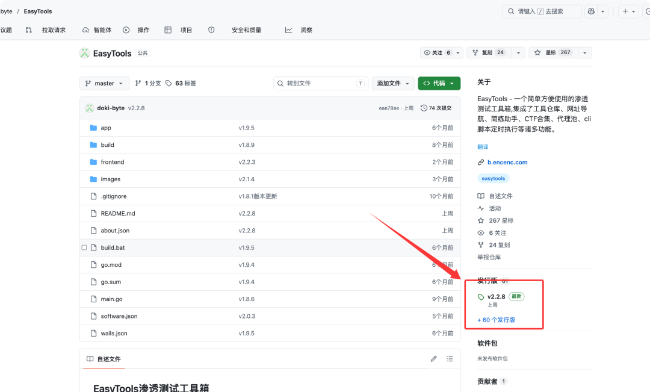The image size is (650, 392).
Task: Expand the star lists dropdown arrow
Action: click(x=585, y=52)
